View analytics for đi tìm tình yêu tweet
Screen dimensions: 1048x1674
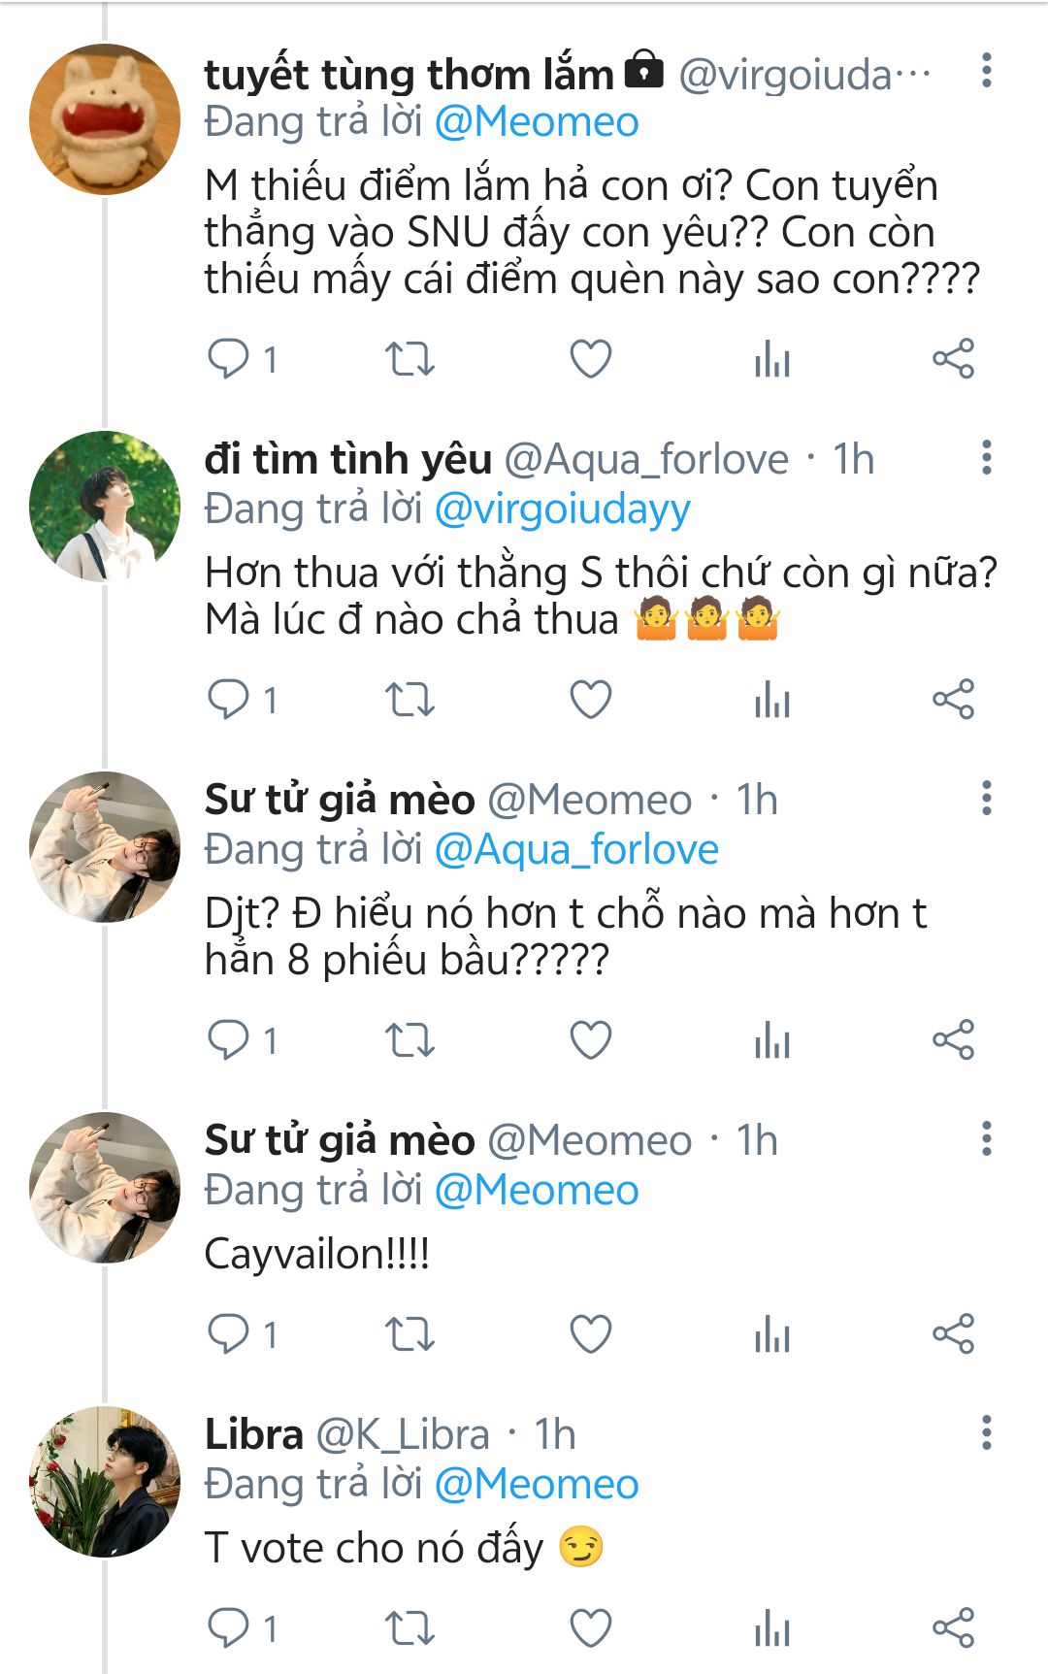[772, 700]
